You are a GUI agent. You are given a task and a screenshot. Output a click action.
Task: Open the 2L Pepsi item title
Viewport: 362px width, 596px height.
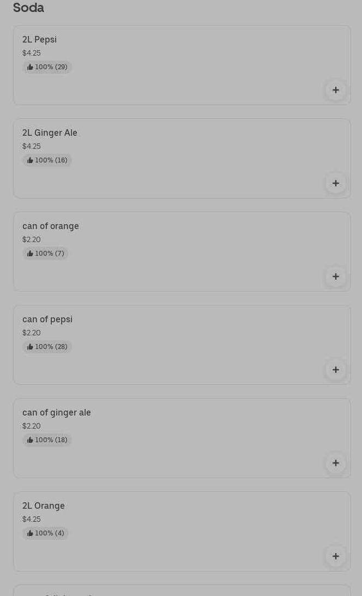(x=39, y=40)
